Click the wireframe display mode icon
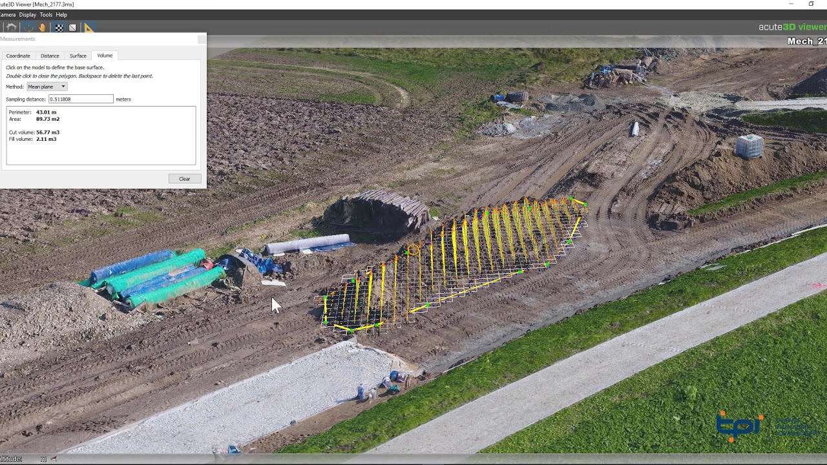Screen dimensions: 827x465 click(x=72, y=28)
